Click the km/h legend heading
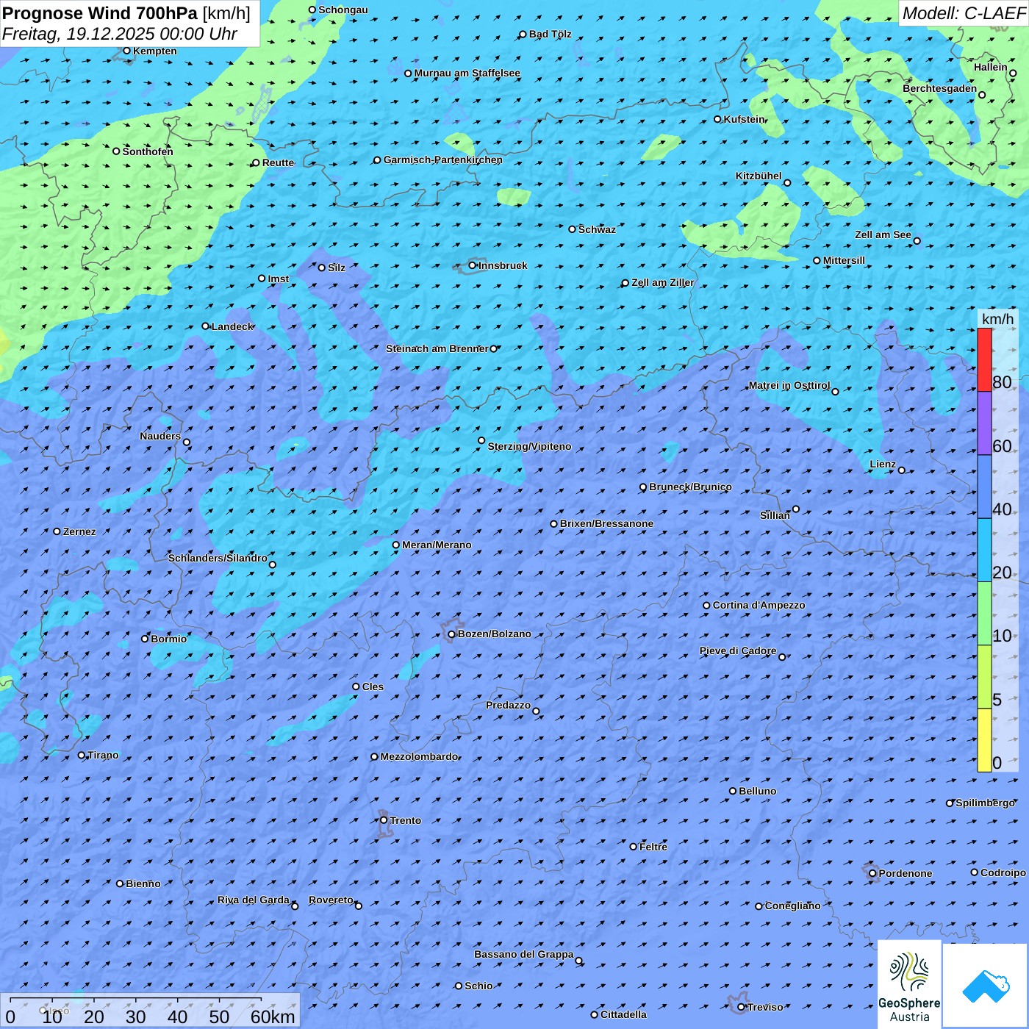1029x1029 pixels. point(997,319)
